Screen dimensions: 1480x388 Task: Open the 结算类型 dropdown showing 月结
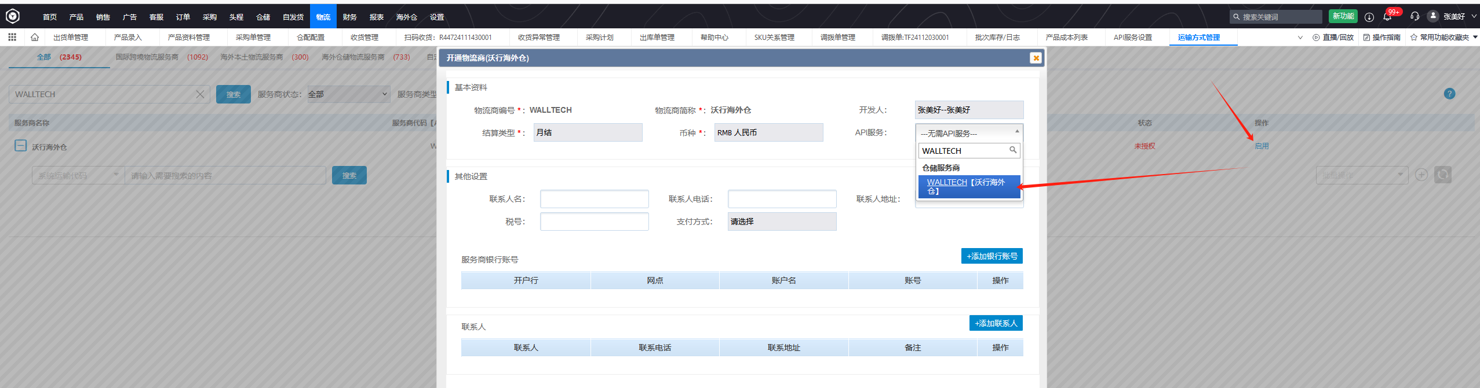[588, 132]
